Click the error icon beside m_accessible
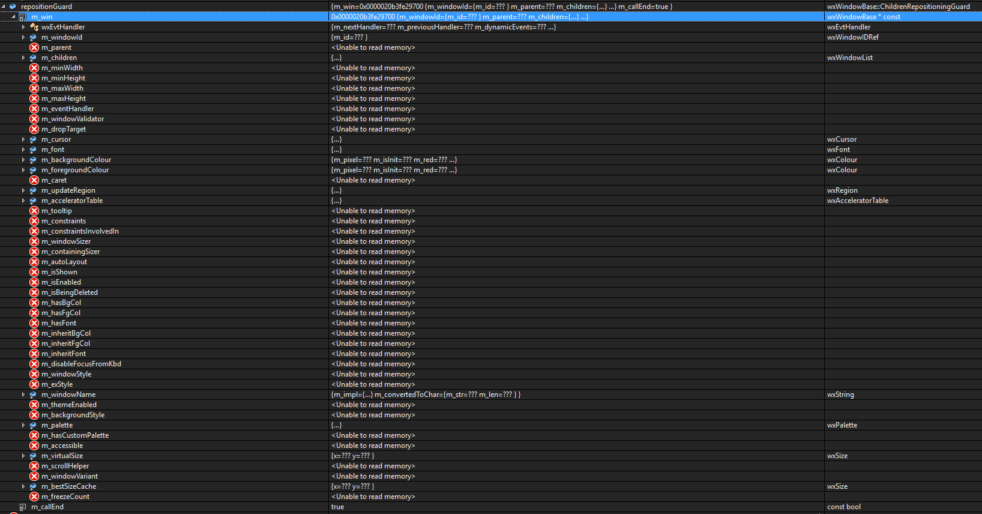The image size is (982, 514). point(34,446)
